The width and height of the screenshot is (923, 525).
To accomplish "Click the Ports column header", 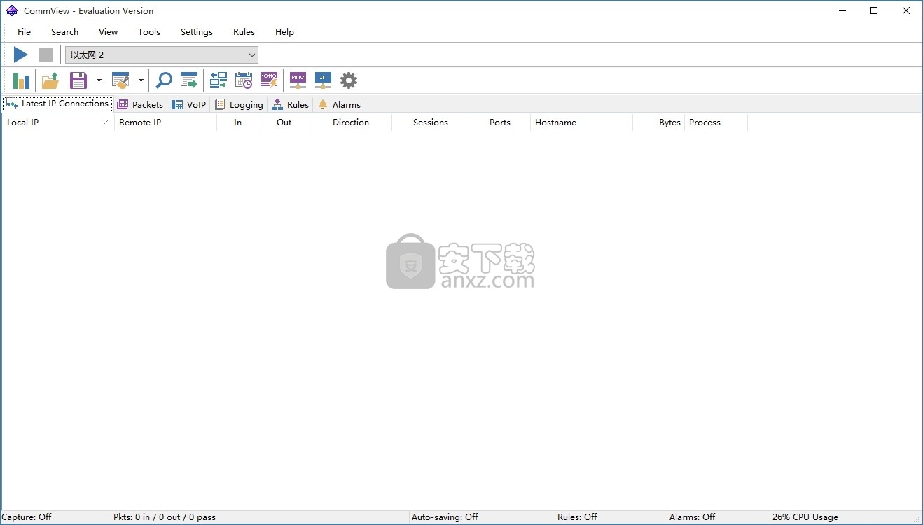I will (499, 122).
